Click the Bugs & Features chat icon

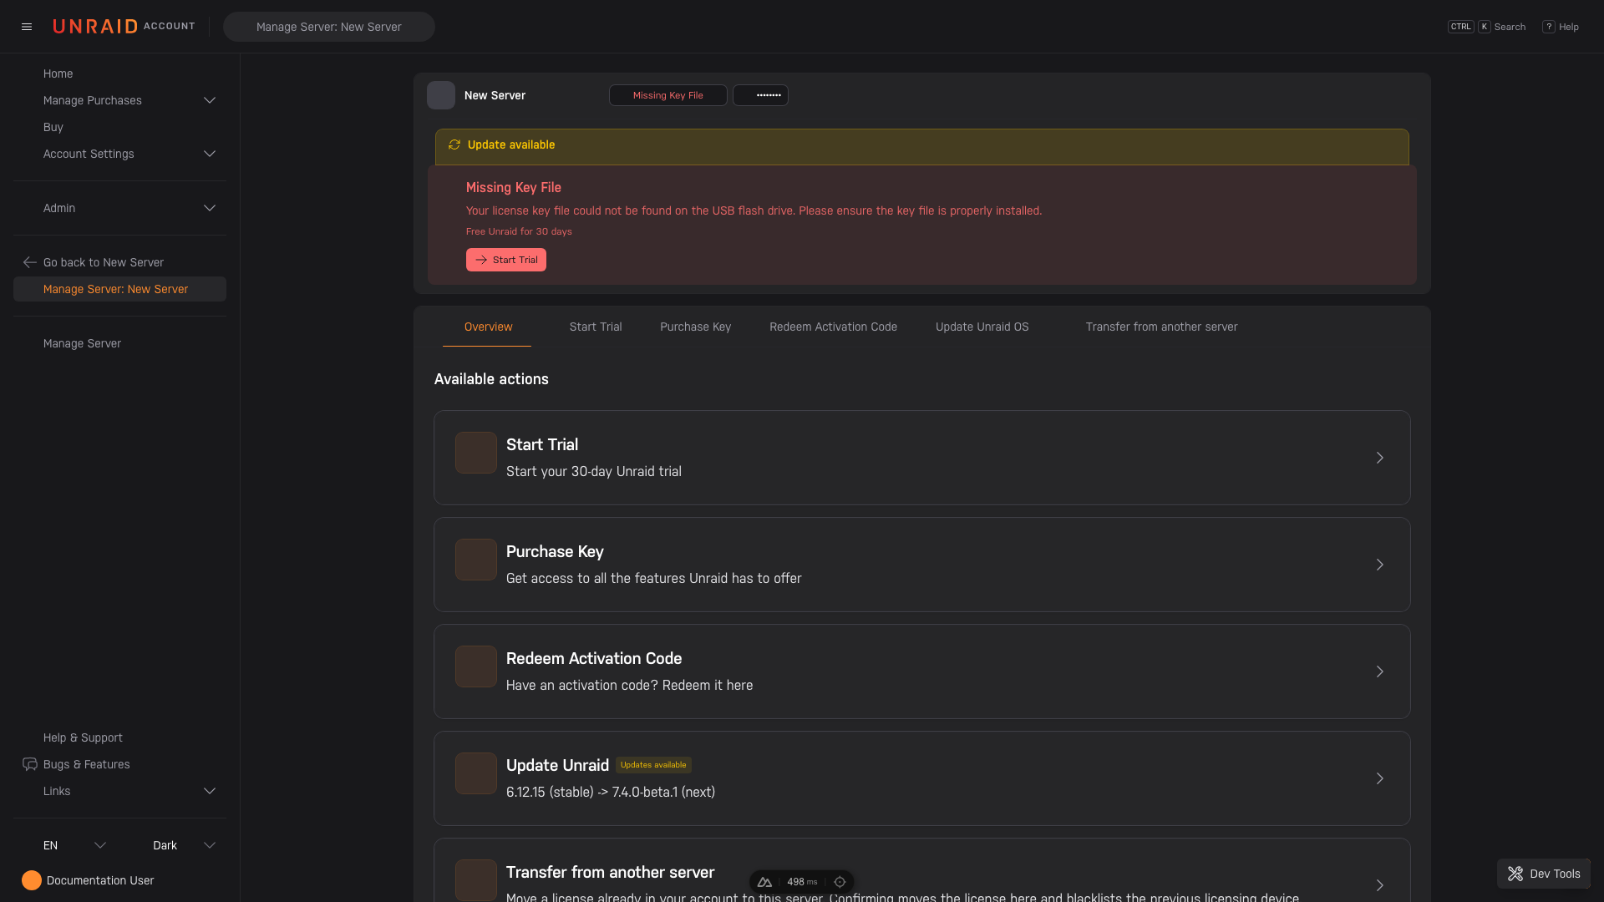pos(30,764)
